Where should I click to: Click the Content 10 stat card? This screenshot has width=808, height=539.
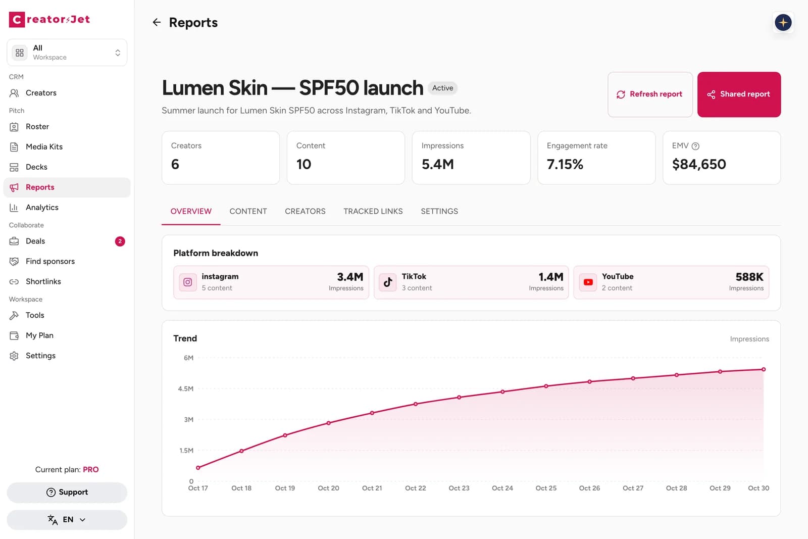[346, 158]
